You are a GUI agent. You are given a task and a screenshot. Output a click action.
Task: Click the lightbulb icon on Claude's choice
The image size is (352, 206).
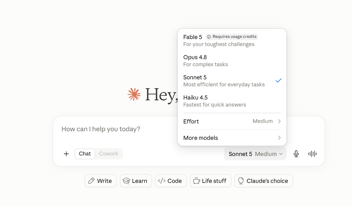click(241, 181)
